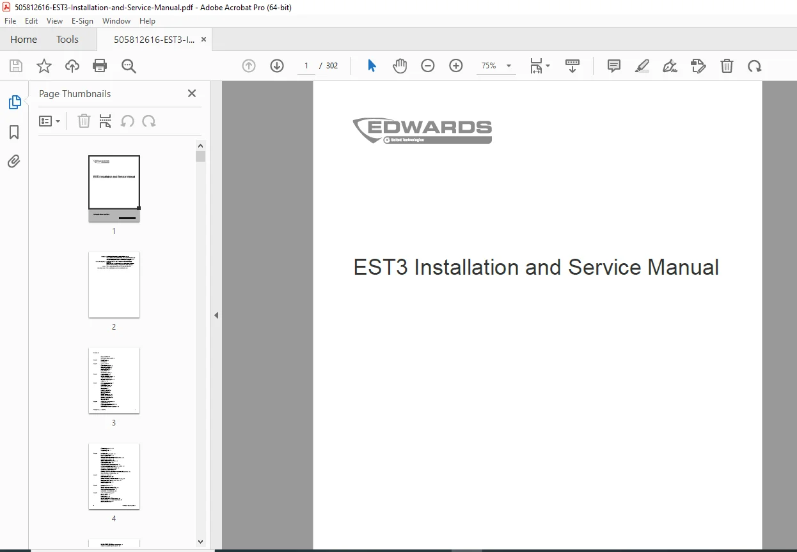This screenshot has width=797, height=552.
Task: Open Page Thumbnails sidebar icon
Action: click(x=14, y=102)
